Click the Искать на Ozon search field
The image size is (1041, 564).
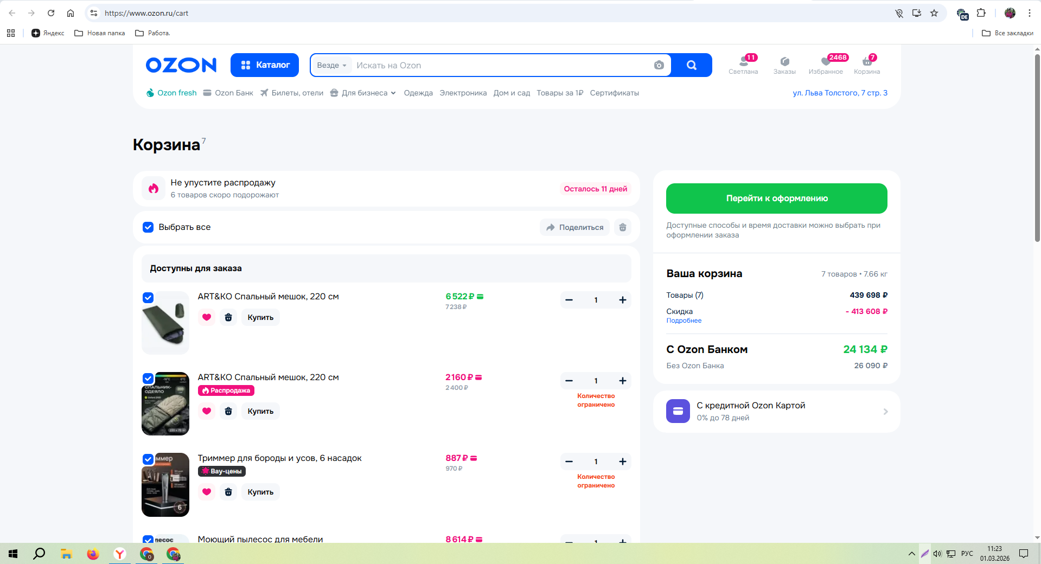click(x=502, y=65)
